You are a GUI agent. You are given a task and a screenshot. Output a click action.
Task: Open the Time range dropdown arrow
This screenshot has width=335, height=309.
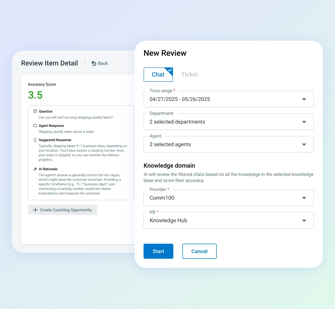click(304, 99)
